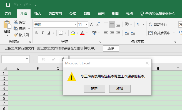Switch to the 页面布局 ribbon tab
The height and width of the screenshot is (110, 182).
click(55, 14)
